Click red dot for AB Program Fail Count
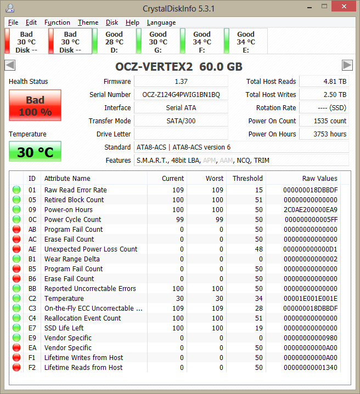This screenshot has height=394, width=360. point(16,229)
